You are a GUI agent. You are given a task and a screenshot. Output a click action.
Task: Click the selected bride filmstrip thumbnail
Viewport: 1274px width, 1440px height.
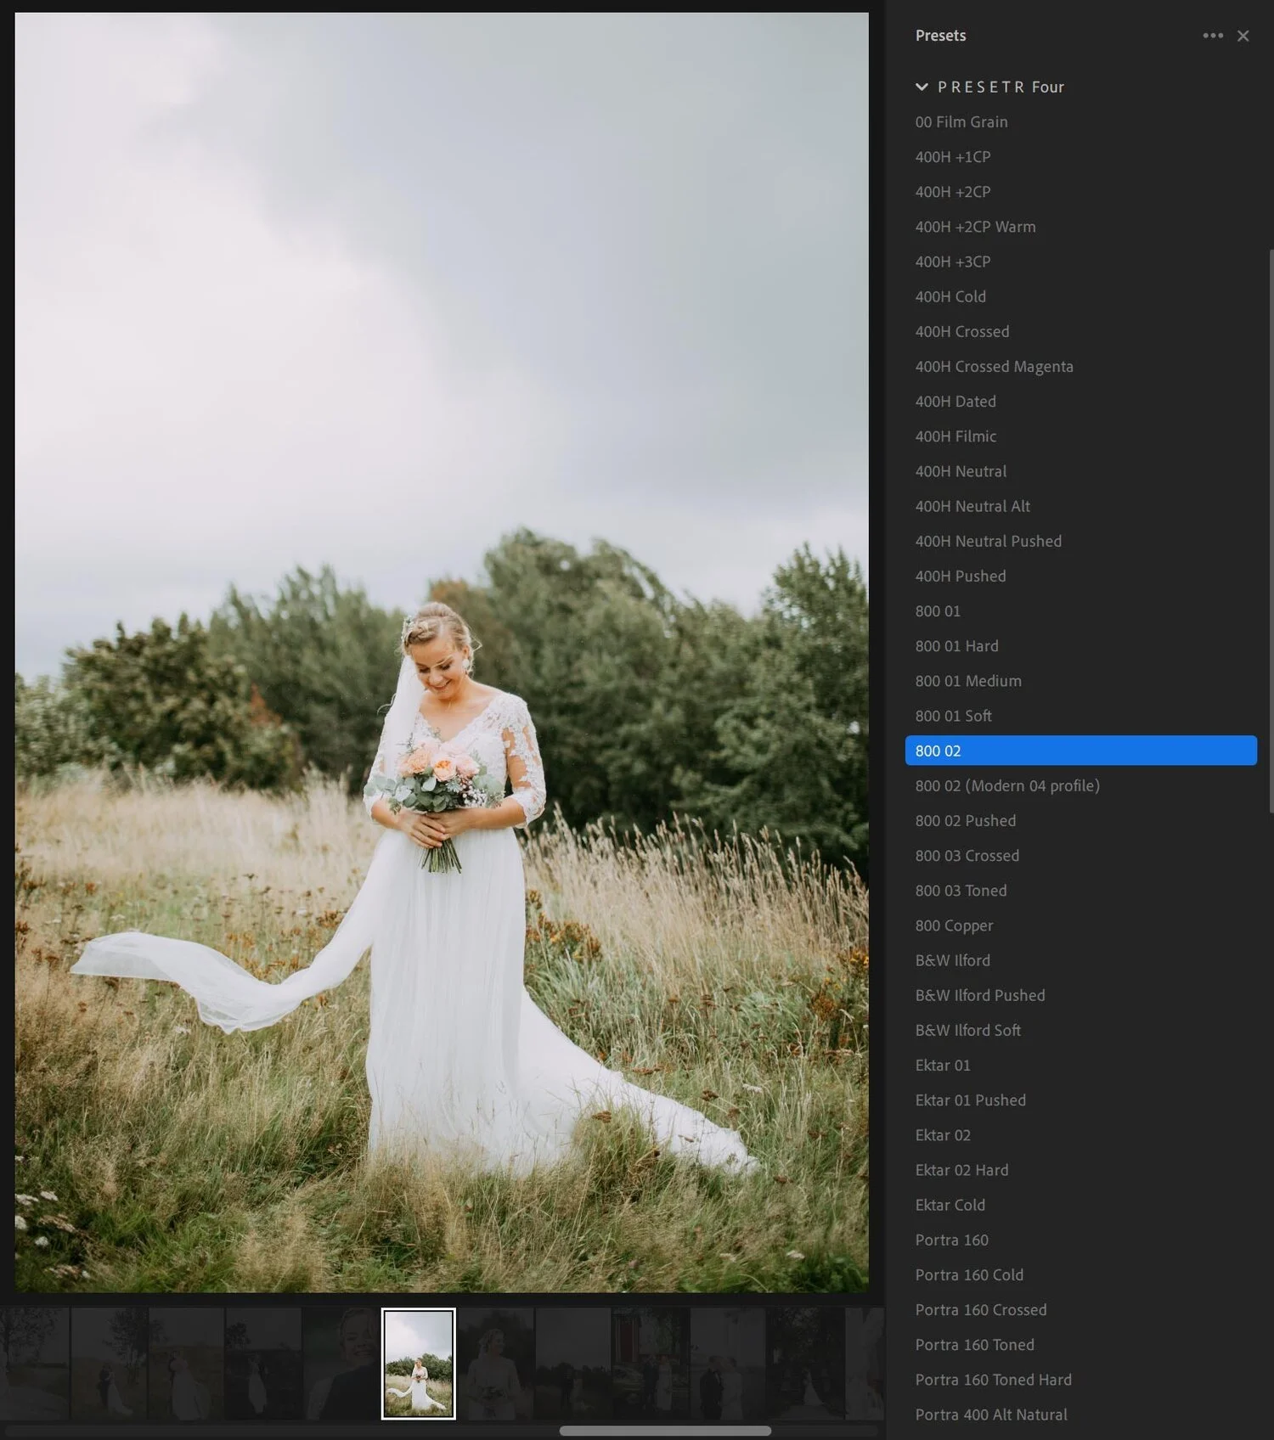point(419,1364)
